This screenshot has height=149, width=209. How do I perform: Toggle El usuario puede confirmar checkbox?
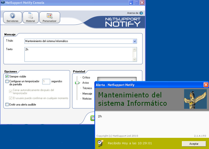[x=10, y=98]
